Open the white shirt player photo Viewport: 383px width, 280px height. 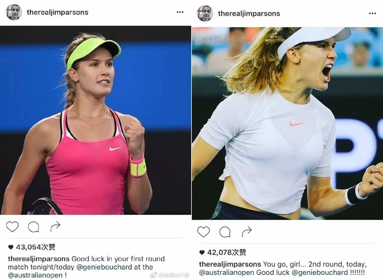287,123
